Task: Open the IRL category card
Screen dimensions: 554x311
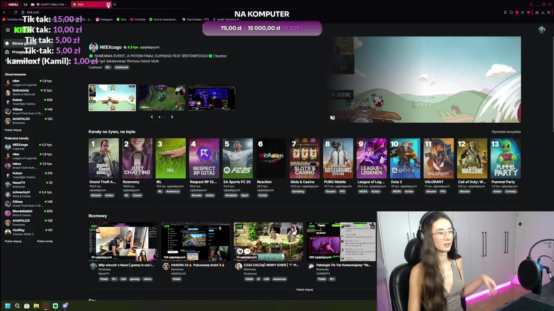Action: point(171,158)
